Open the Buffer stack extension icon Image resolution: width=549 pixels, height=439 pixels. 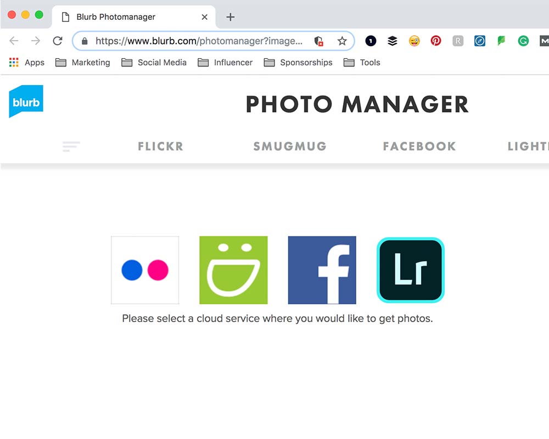click(393, 41)
